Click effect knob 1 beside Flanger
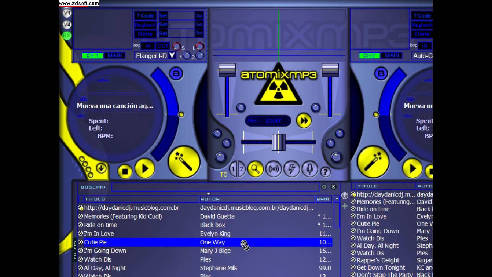 pos(187,56)
